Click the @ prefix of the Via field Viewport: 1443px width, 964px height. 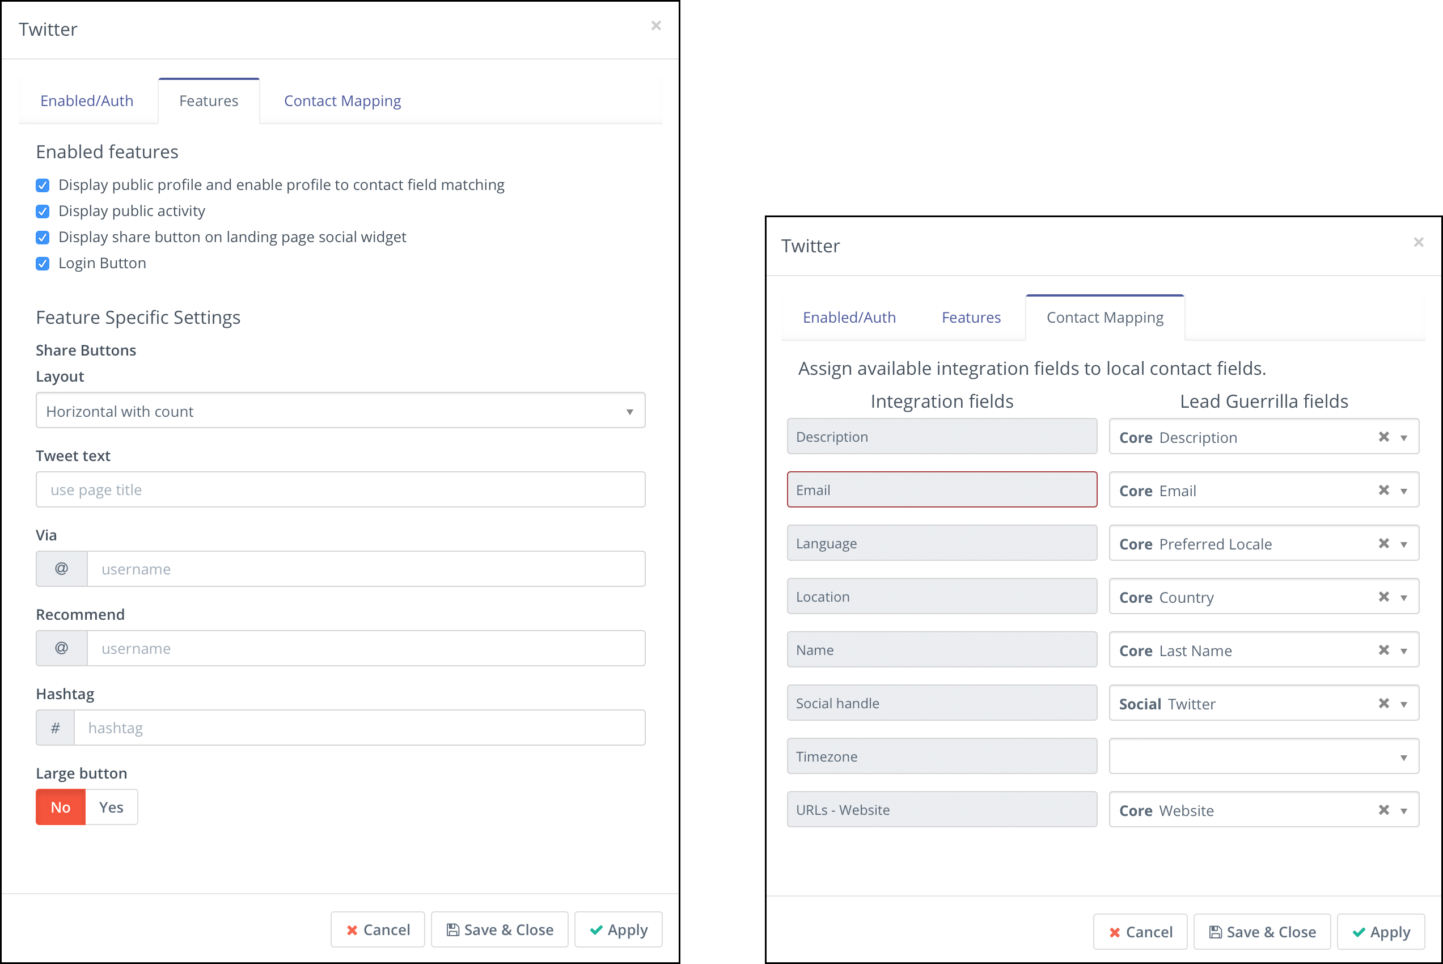coord(61,569)
